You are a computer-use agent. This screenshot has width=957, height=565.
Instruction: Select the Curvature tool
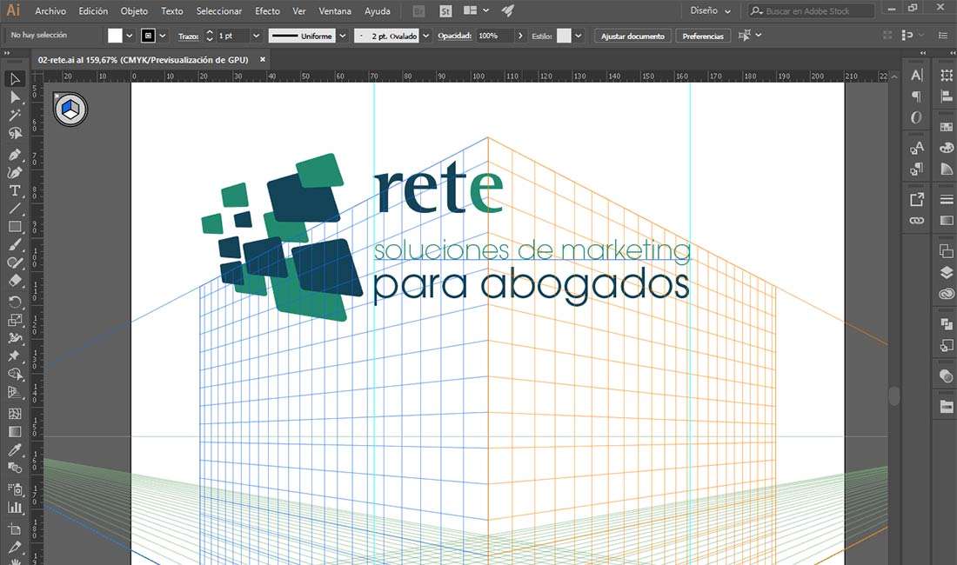pos(15,172)
